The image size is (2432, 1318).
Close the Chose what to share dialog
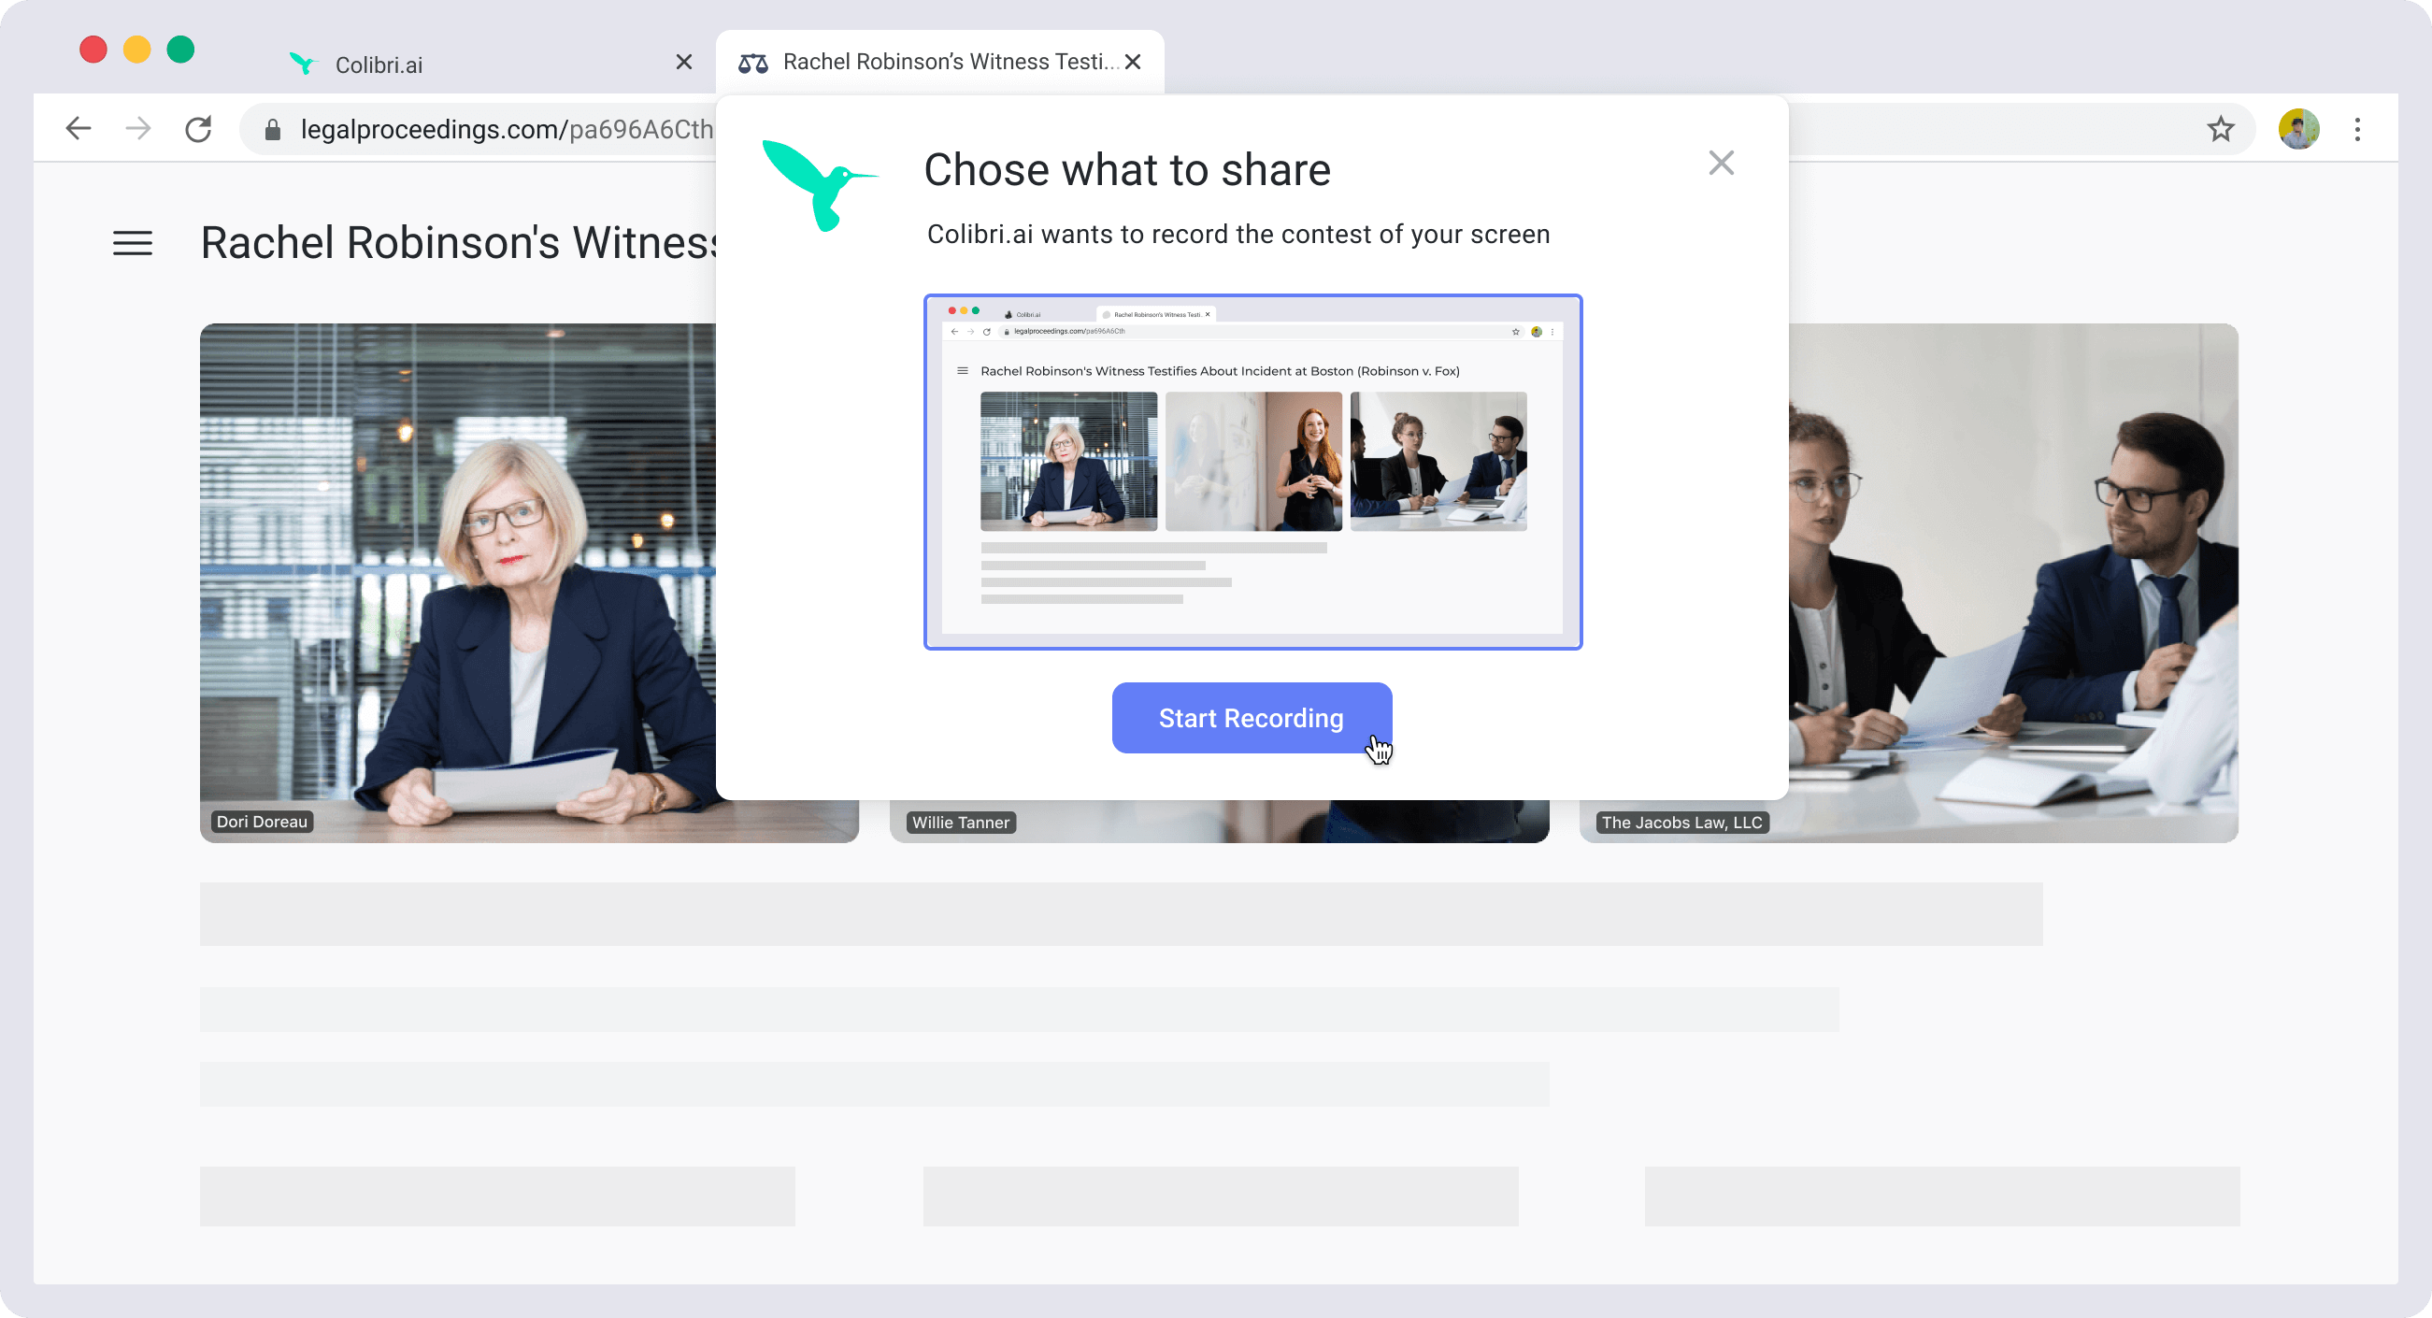pyautogui.click(x=1721, y=163)
